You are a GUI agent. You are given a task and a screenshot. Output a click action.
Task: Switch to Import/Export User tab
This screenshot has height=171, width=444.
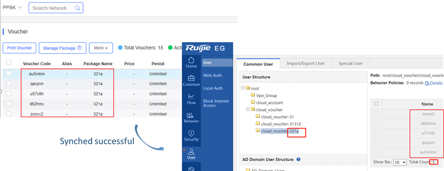[x=306, y=63]
